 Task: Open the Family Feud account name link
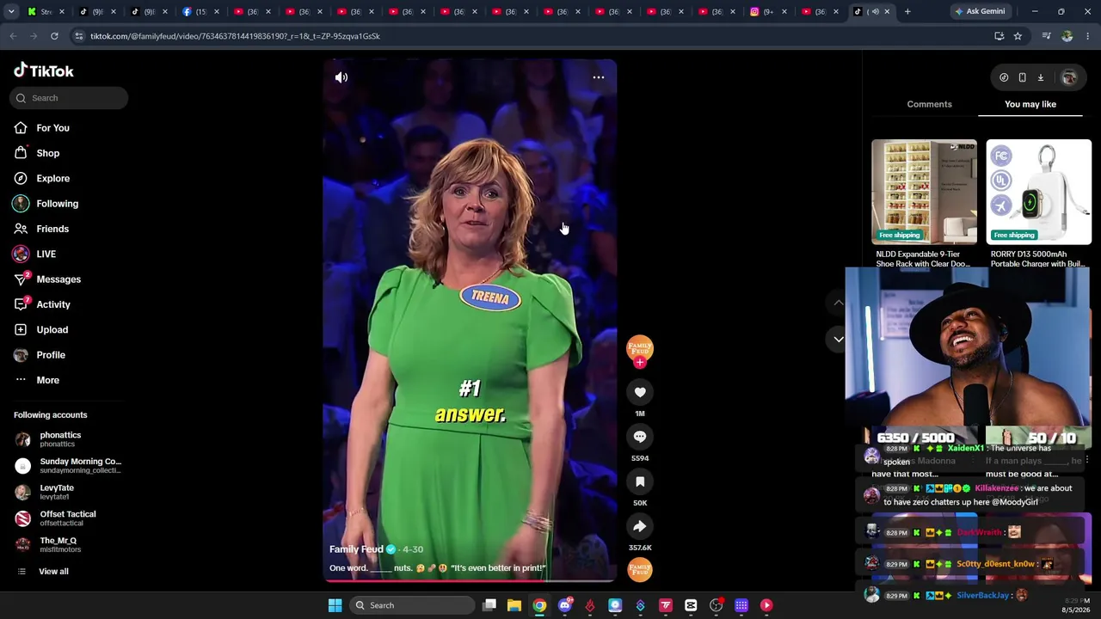coord(356,549)
